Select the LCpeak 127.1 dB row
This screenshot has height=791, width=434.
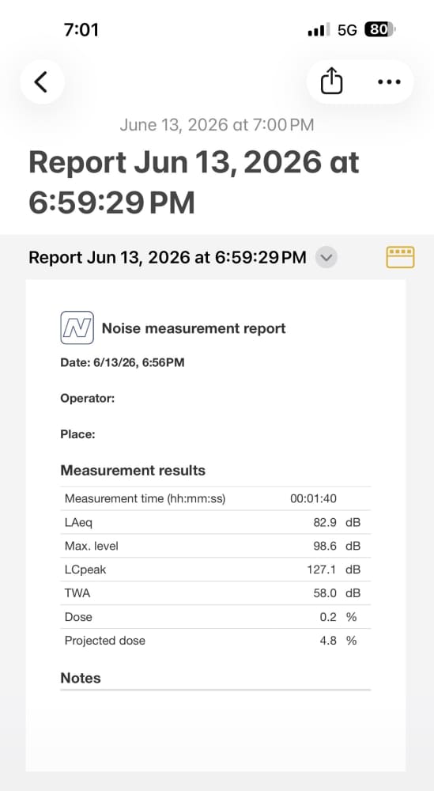215,570
